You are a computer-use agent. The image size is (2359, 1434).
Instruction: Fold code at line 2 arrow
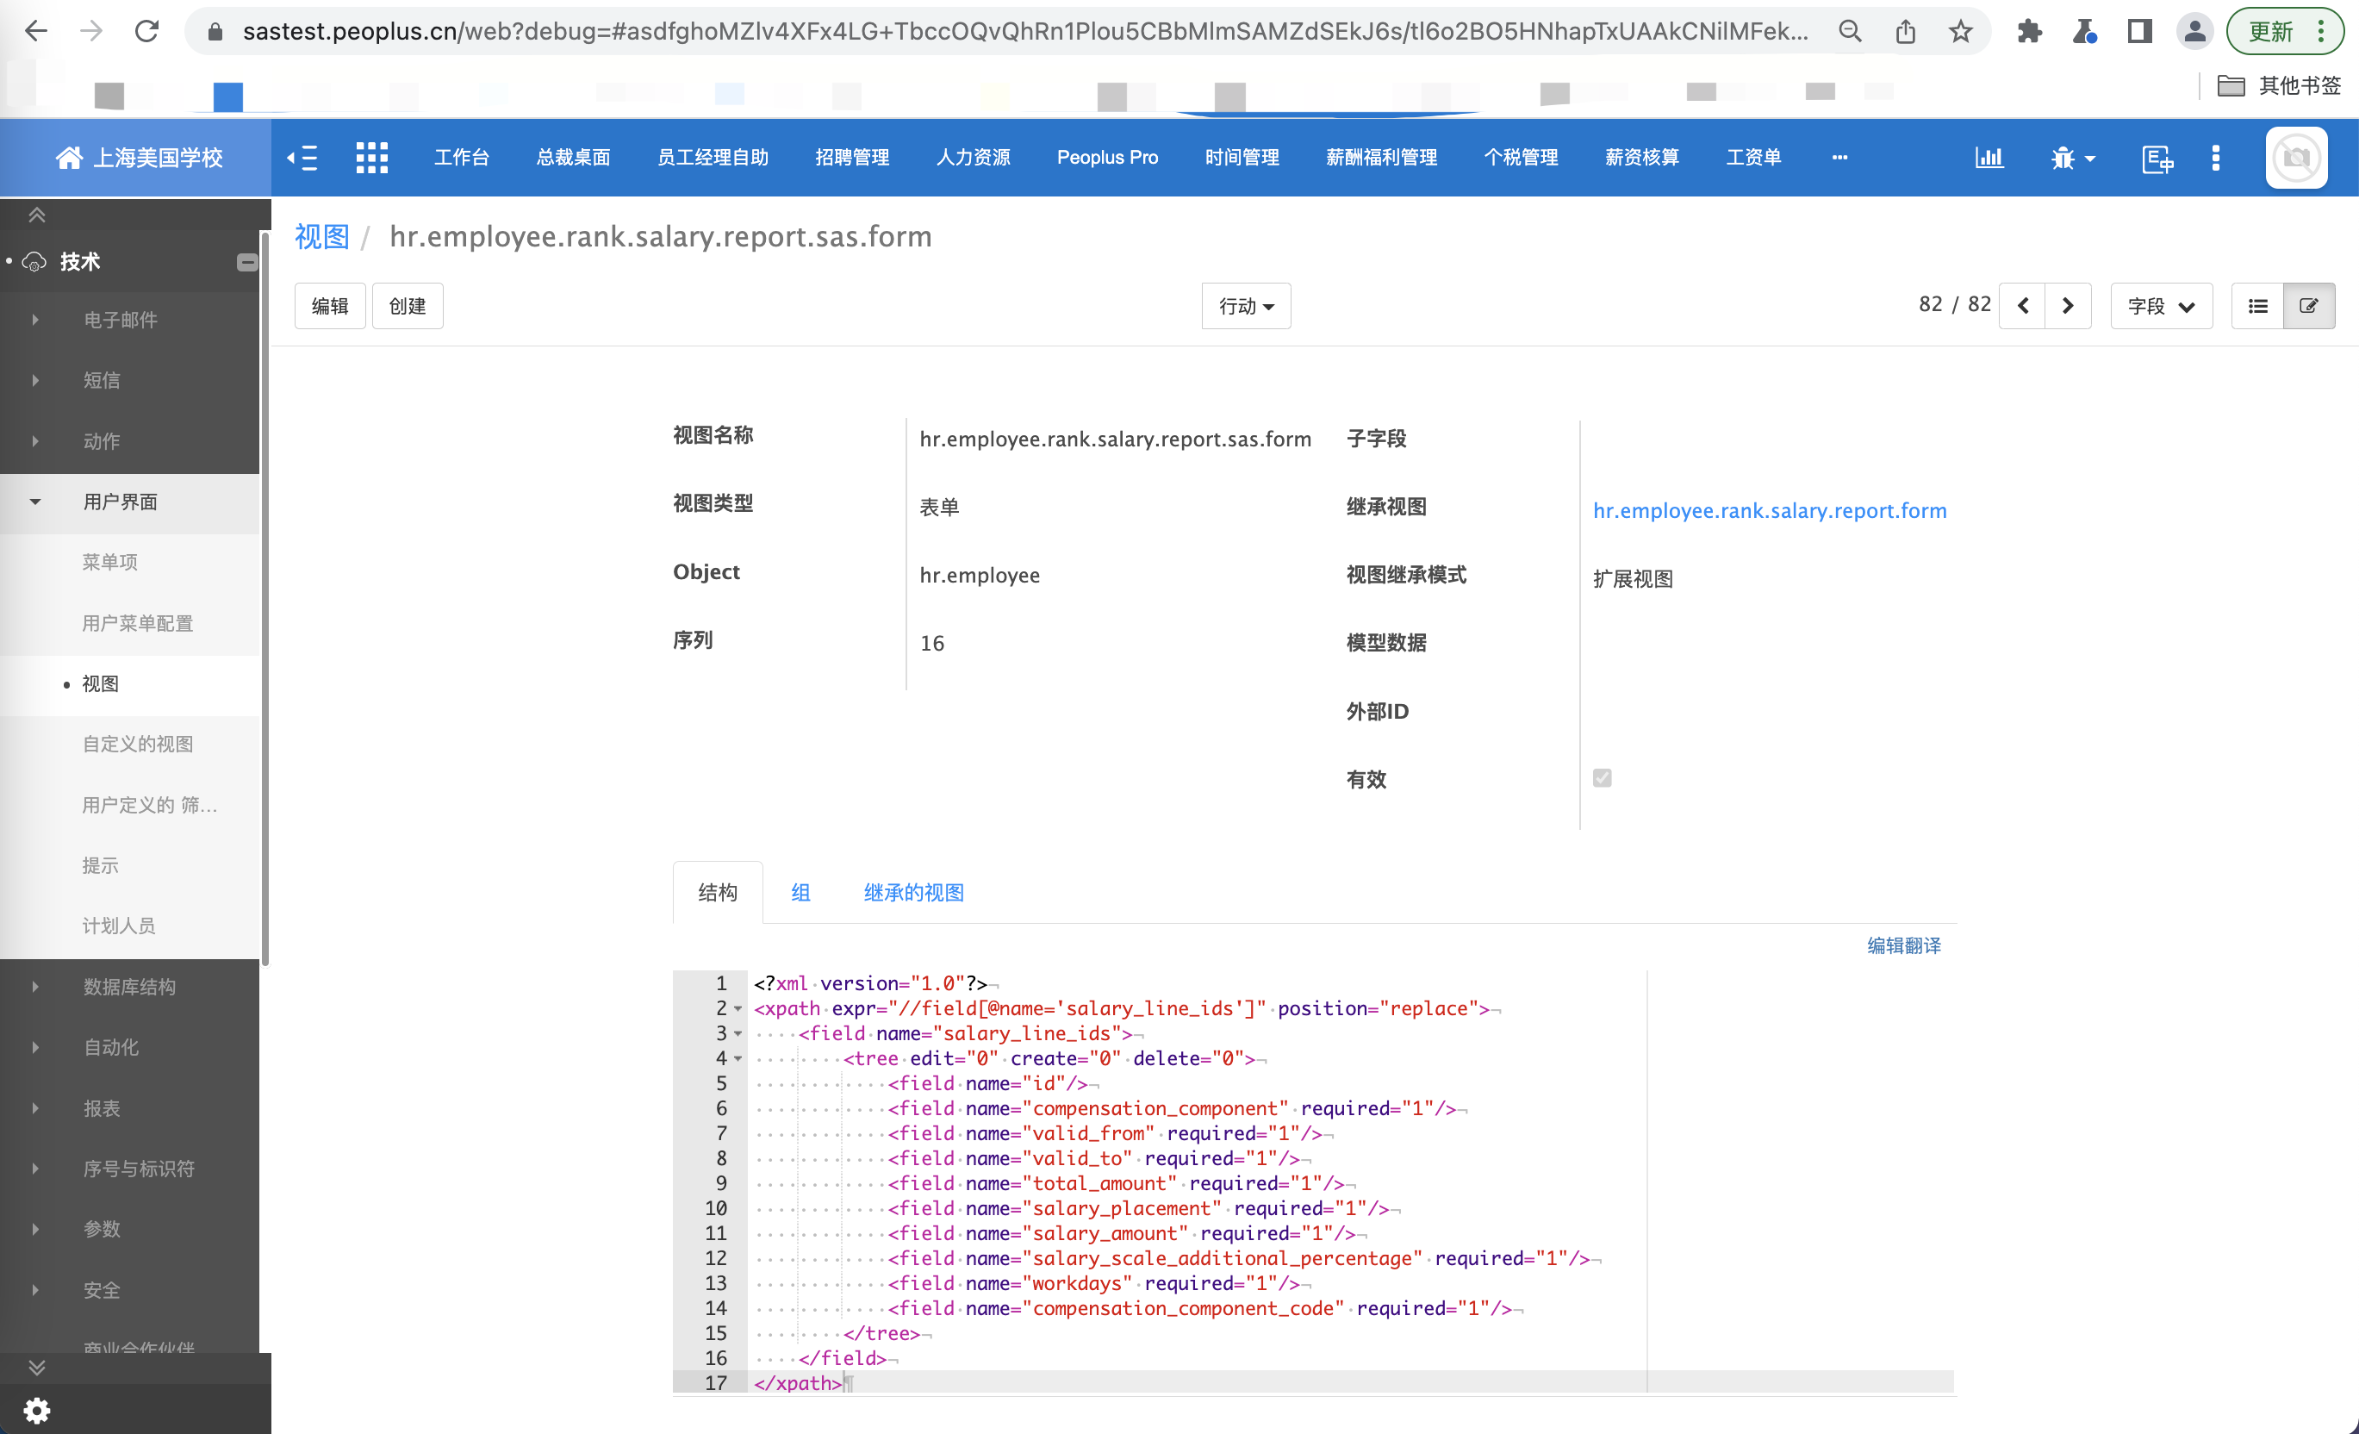tap(738, 1008)
